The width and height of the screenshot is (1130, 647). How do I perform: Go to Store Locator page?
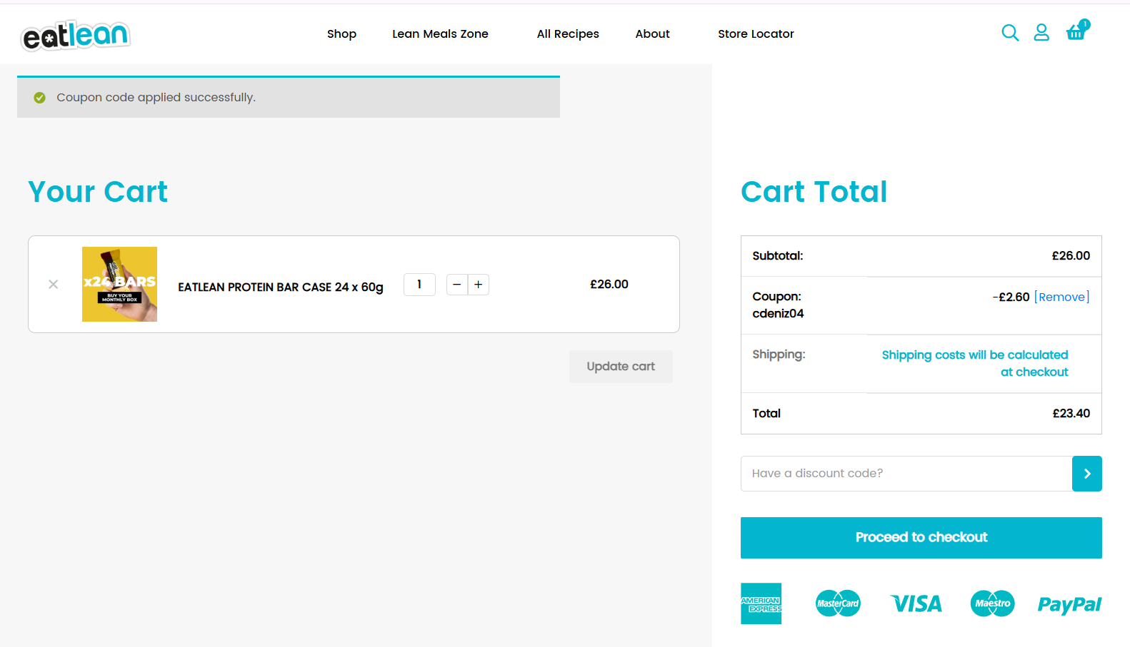coord(756,34)
